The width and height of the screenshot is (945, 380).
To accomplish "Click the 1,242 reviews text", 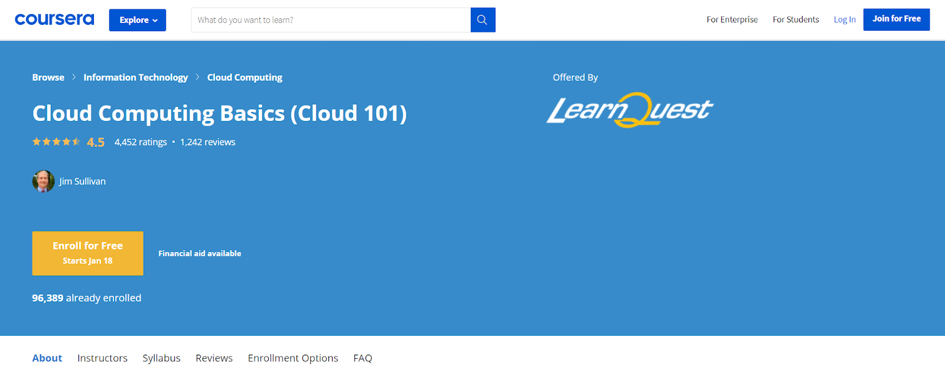I will coord(208,142).
